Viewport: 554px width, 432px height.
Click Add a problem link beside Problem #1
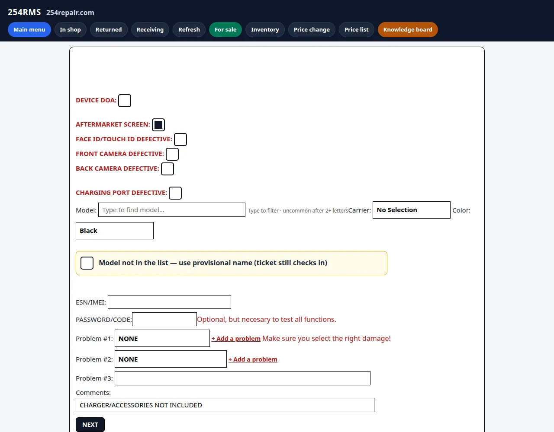coord(236,339)
